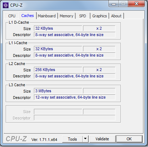This screenshot has height=147, width=148.
Task: Click the Tools button
Action: [72, 139]
